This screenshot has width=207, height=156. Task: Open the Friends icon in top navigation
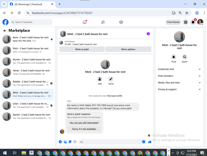[x=103, y=22]
